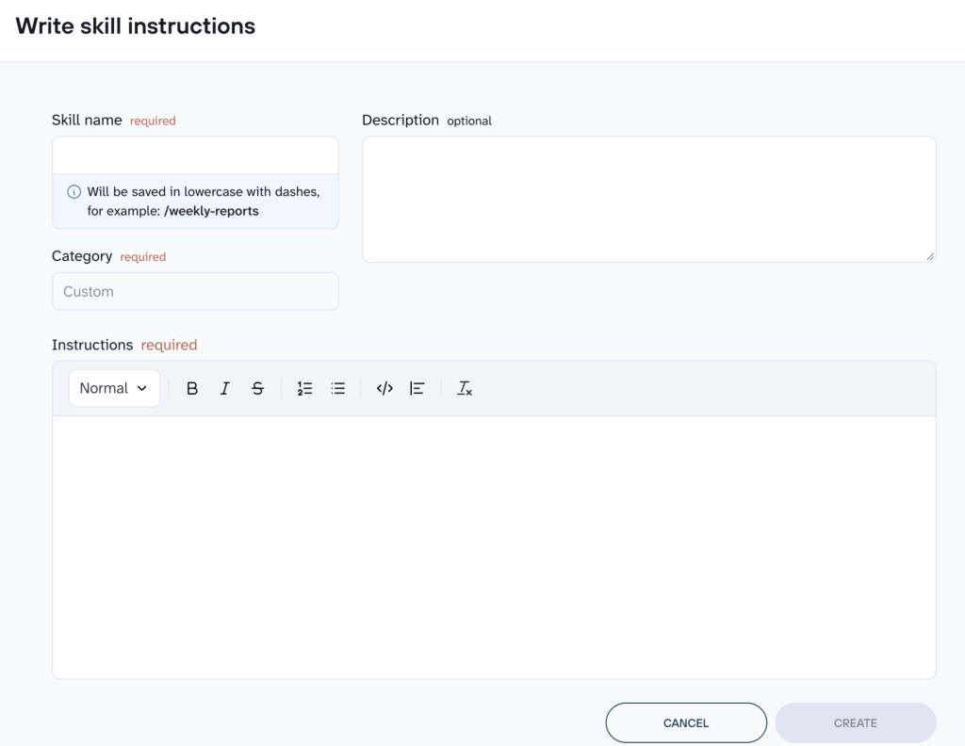The height and width of the screenshot is (746, 965).
Task: Insert a bulleted list in Instructions
Action: (x=338, y=389)
